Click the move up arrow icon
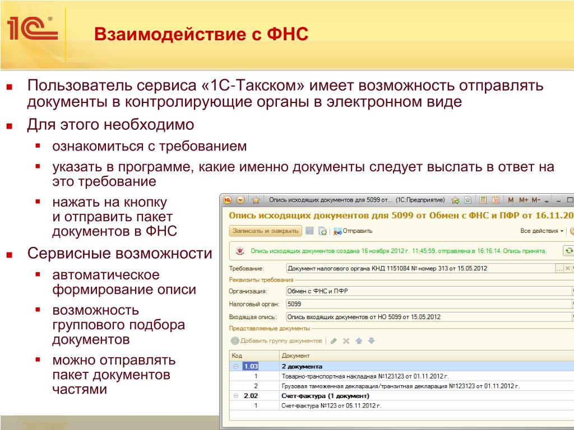Viewport: 574px width, 430px height. click(359, 341)
